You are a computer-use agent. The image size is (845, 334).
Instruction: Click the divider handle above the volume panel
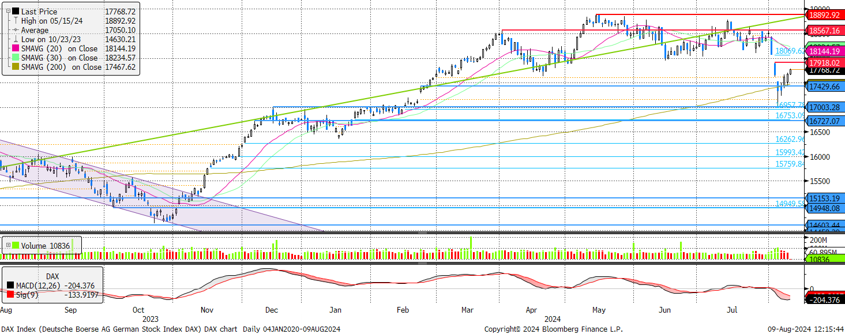pyautogui.click(x=422, y=232)
